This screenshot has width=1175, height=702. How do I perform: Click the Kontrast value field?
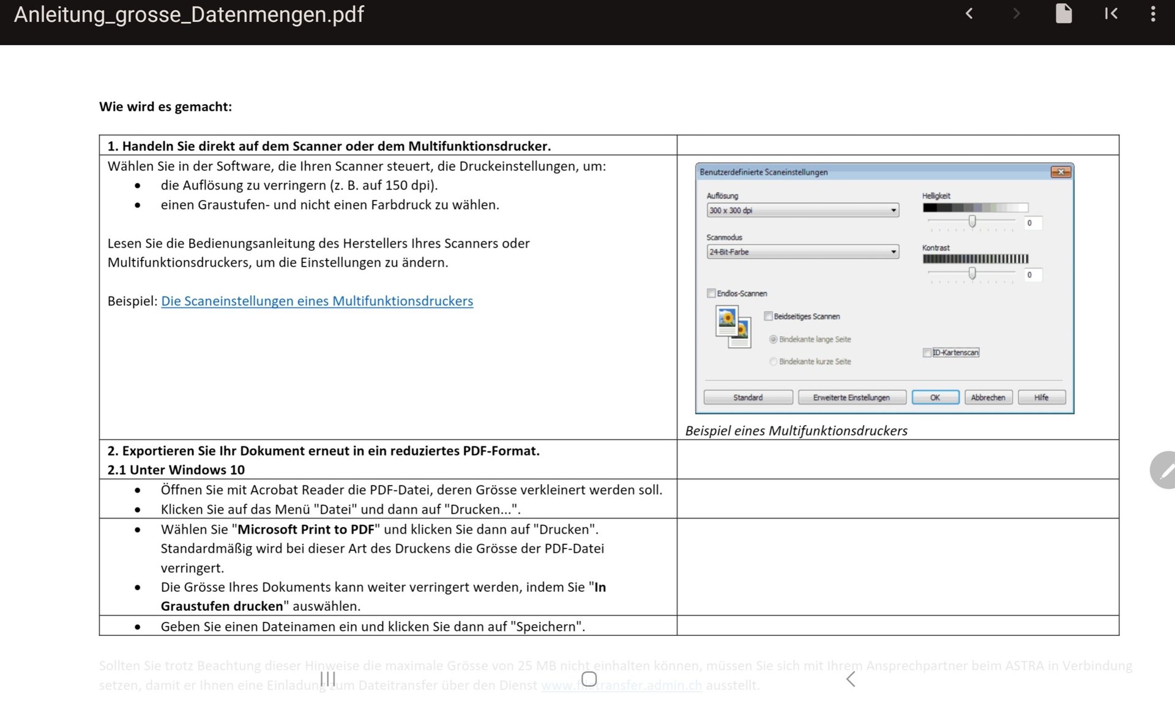[x=1032, y=275]
